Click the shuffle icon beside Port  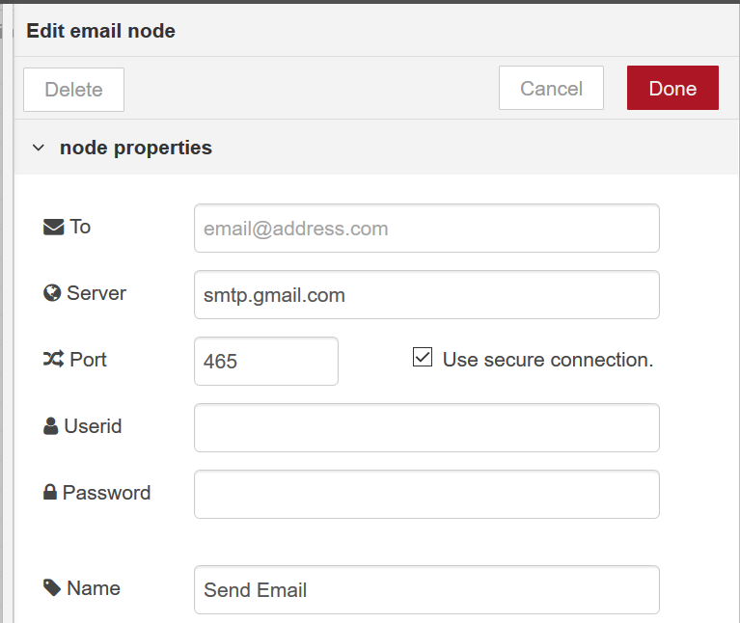[53, 360]
